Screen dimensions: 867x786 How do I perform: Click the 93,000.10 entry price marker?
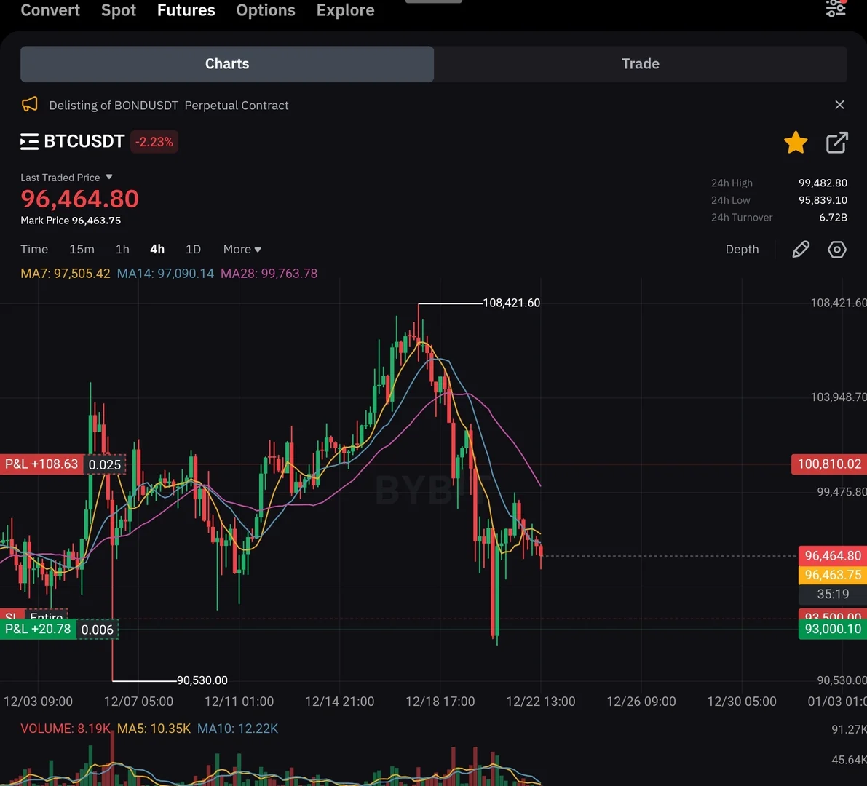click(833, 629)
